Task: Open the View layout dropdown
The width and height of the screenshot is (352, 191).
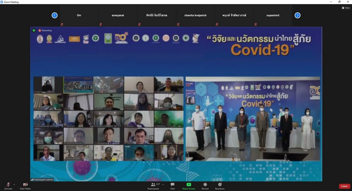Action: tap(345, 8)
